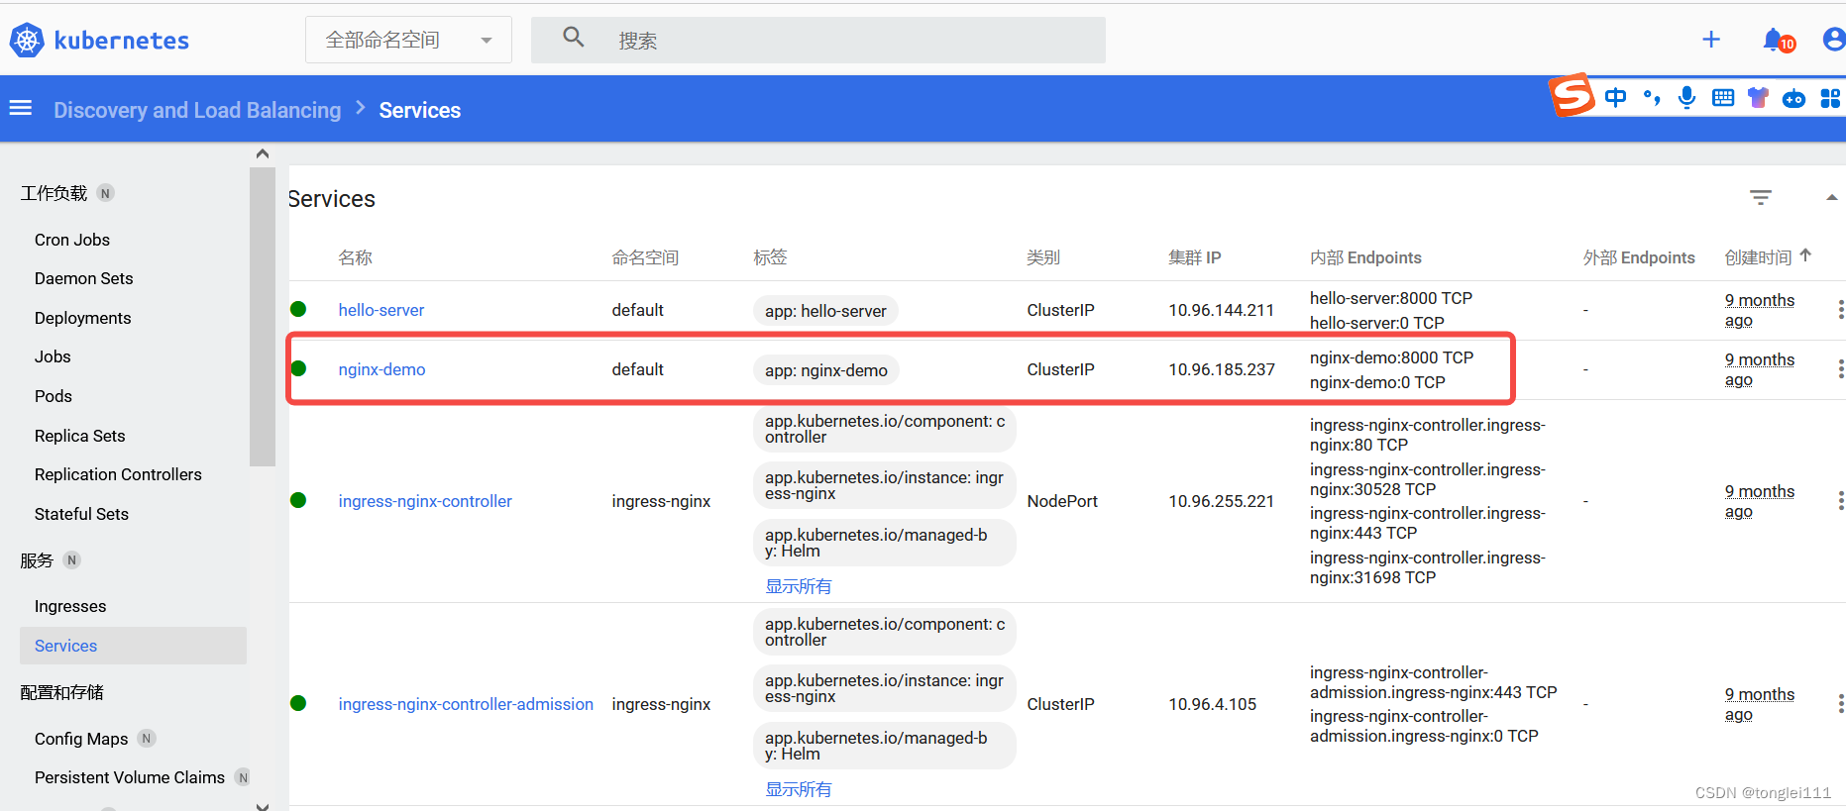Click the punctuation mode icon in IME bar
1846x811 pixels.
[x=1652, y=97]
